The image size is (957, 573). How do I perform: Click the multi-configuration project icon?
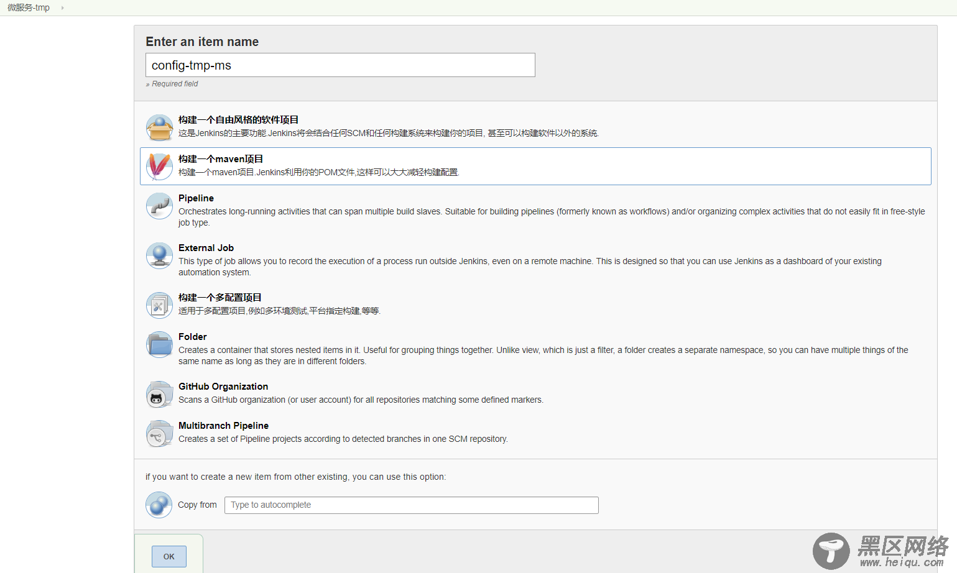click(159, 305)
